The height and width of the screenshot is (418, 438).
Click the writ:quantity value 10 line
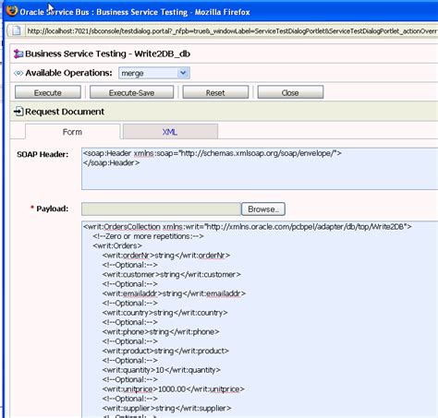click(x=162, y=370)
